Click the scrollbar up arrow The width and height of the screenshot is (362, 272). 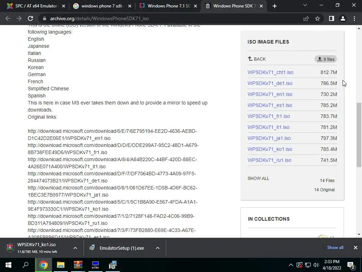(x=359, y=28)
